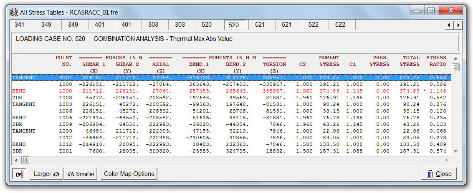Click the 3DR row label

(17, 151)
